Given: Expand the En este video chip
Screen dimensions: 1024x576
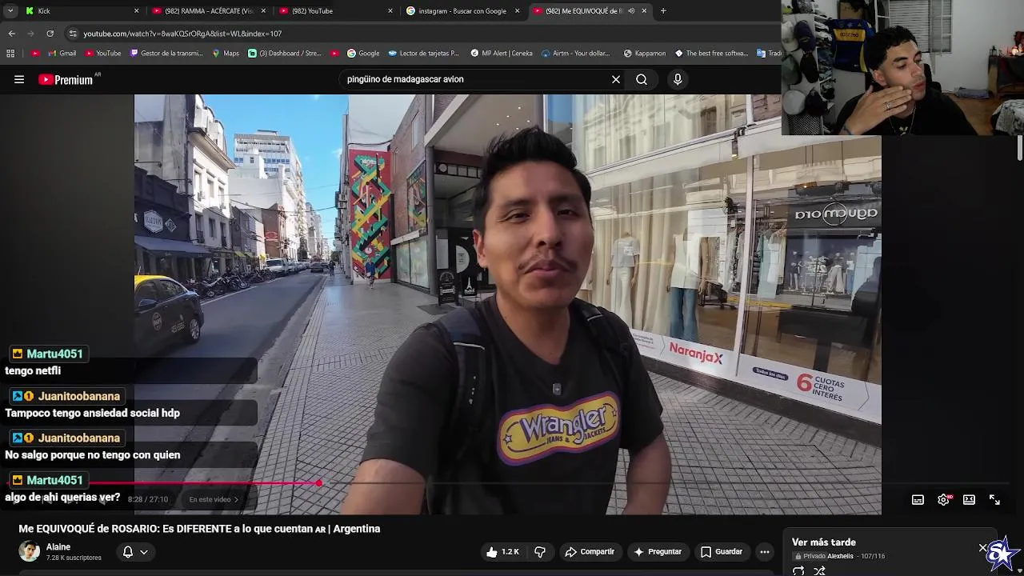Looking at the screenshot, I should click(x=214, y=499).
